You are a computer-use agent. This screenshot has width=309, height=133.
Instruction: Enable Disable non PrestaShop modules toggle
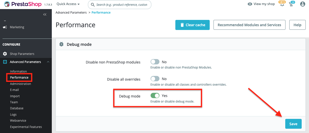(155, 62)
